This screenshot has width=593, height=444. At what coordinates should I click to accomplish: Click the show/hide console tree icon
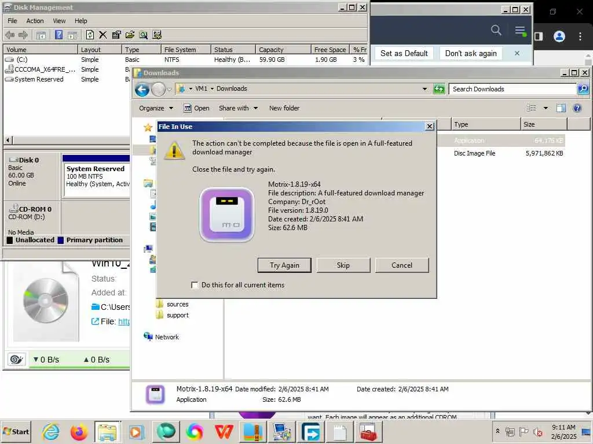coord(41,35)
